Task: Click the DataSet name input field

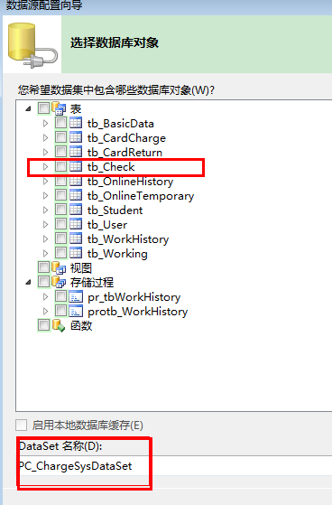Action: (x=174, y=466)
